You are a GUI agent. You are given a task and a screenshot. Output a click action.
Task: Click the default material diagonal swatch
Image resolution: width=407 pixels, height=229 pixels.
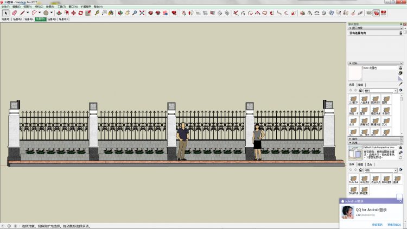400,78
